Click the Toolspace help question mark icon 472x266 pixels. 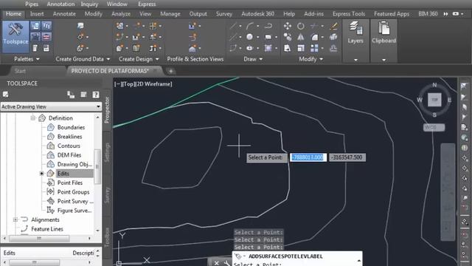pyautogui.click(x=96, y=95)
